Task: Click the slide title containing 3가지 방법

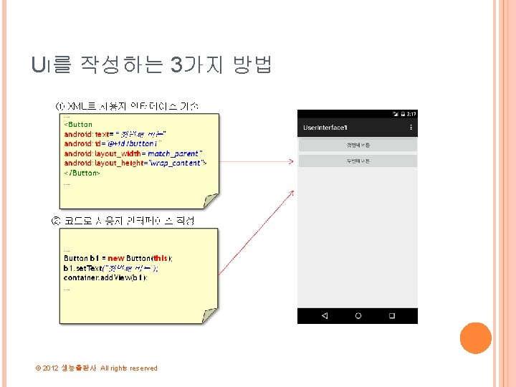Action: pyautogui.click(x=151, y=64)
